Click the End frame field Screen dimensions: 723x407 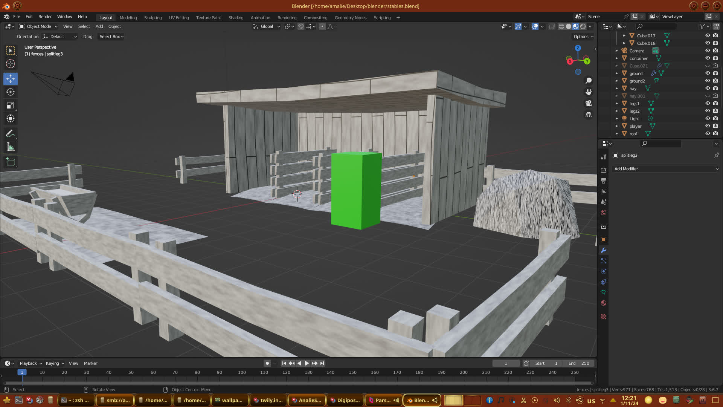point(579,363)
